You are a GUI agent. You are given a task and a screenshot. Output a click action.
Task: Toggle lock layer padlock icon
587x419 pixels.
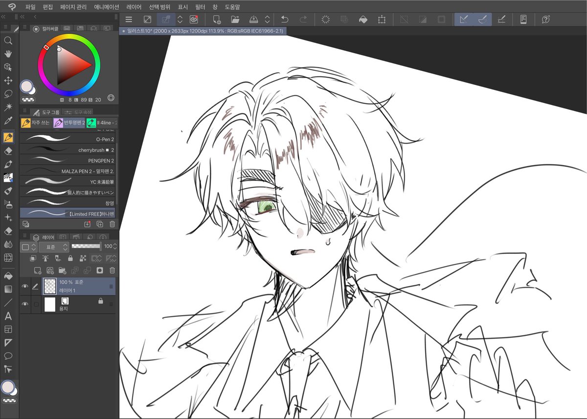tap(70, 258)
